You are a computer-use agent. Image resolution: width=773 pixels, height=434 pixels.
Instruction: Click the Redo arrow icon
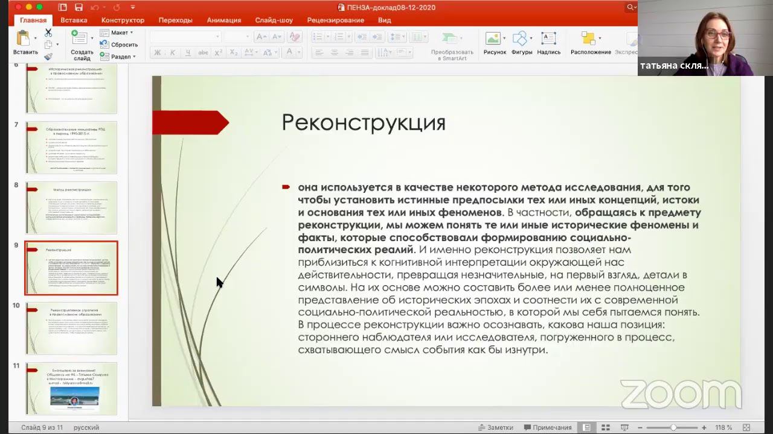click(x=117, y=7)
